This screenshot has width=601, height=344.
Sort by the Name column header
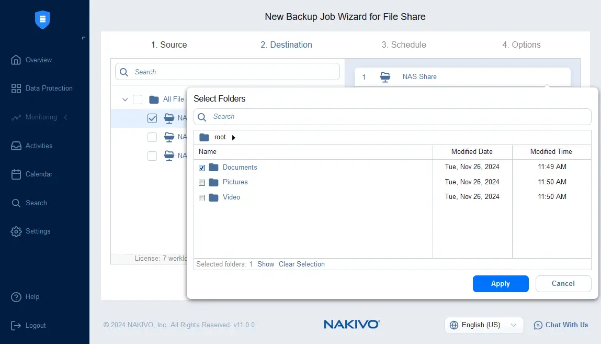tap(313, 152)
